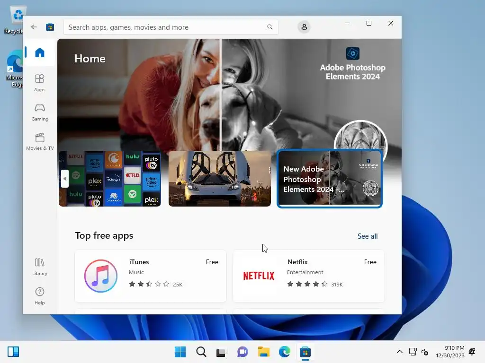485x363 pixels.
Task: Click the iTunes app icon
Action: pos(101,276)
